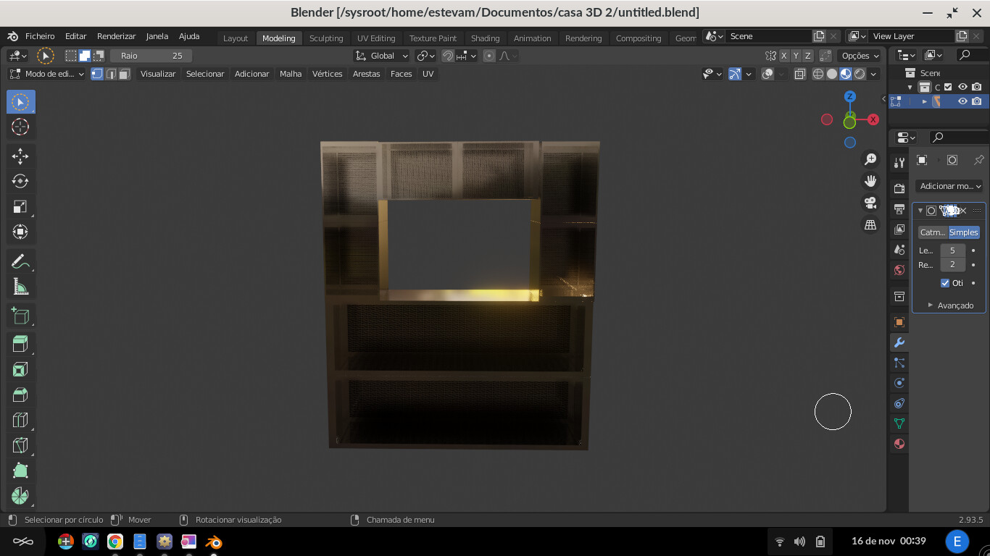The height and width of the screenshot is (556, 990).
Task: Select the Annotate tool
Action: coord(20,261)
